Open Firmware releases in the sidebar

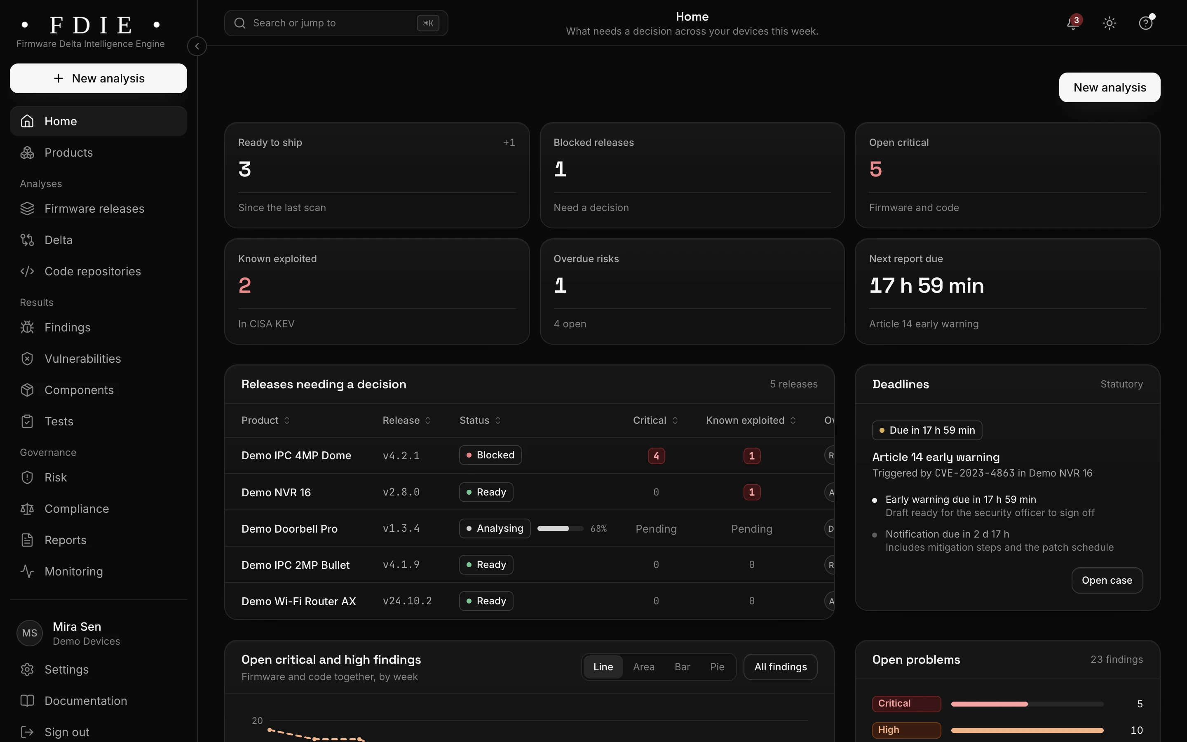click(98, 209)
